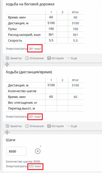The height and width of the screenshot is (173, 102).
Task: Click the divider handle above Шаги card
Action: tap(7, 132)
